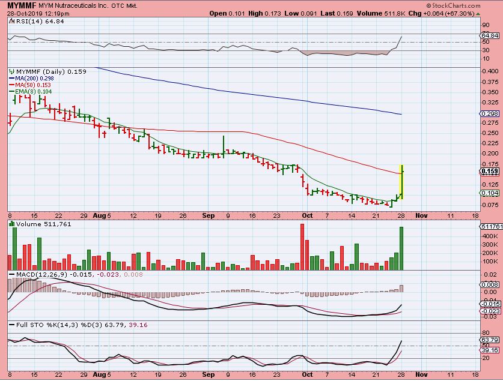This screenshot has height=381, width=503.
Task: Click the black line marker before MACD(12,26,9)
Action: [x=12, y=275]
